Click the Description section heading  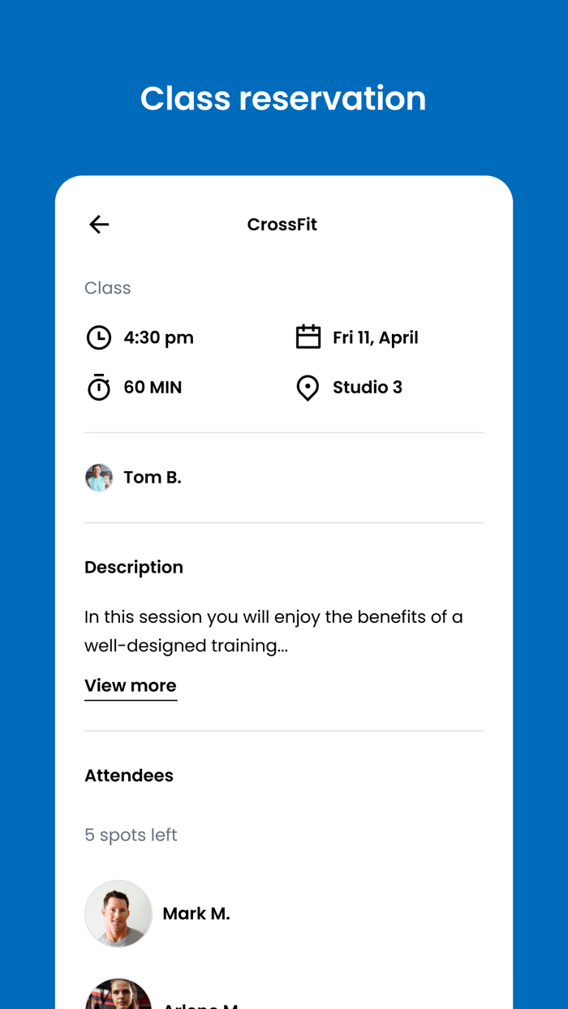(x=133, y=567)
